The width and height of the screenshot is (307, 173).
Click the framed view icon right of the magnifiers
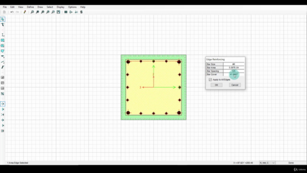(59, 12)
